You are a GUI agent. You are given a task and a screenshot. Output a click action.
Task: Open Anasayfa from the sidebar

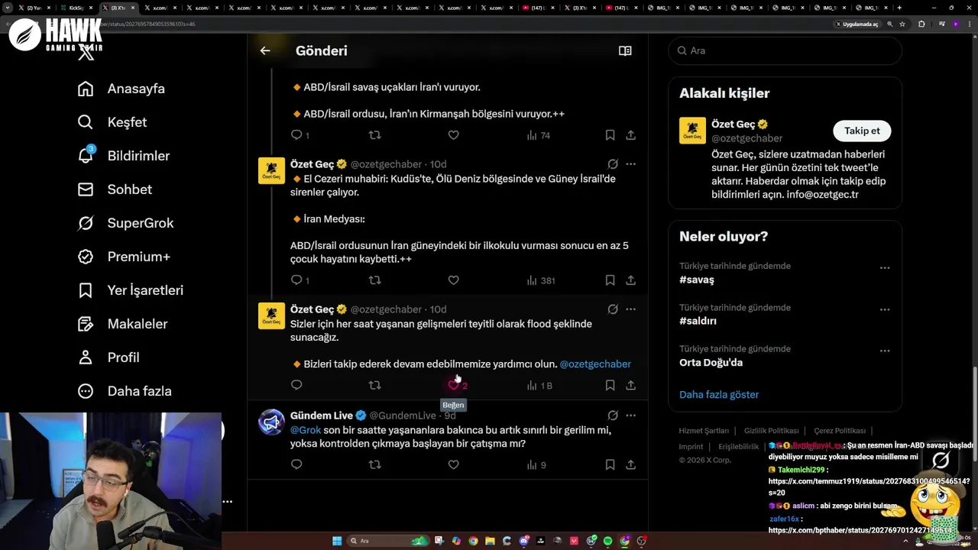click(121, 89)
